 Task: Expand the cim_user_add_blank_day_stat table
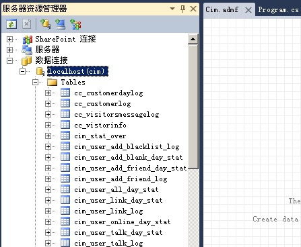(x=48, y=157)
